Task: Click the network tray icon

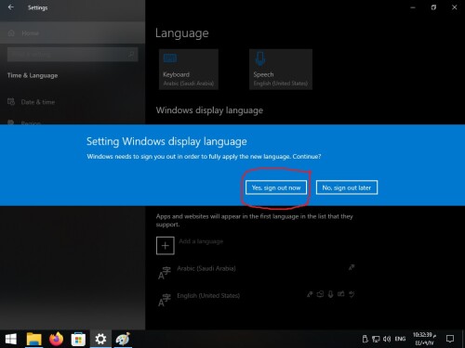Action: click(376, 339)
